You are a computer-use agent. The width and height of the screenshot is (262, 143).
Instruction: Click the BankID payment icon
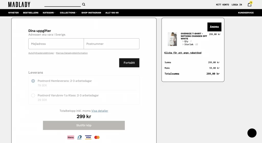(x=80, y=137)
